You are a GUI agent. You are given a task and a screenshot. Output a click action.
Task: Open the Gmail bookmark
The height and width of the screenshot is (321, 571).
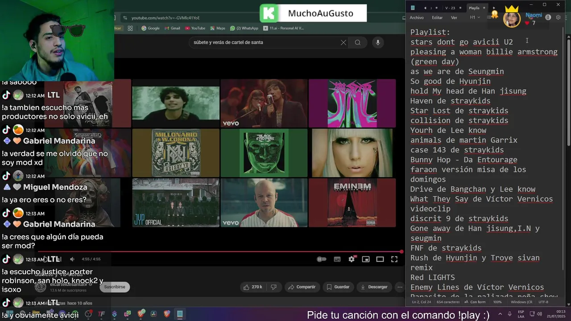172,28
